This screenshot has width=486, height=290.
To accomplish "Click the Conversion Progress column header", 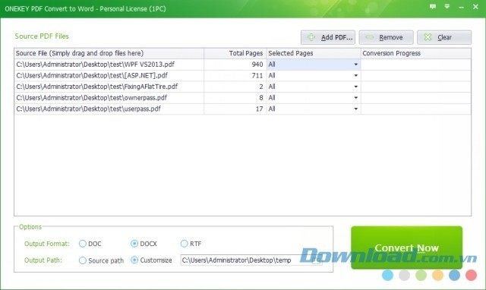I will [416, 53].
